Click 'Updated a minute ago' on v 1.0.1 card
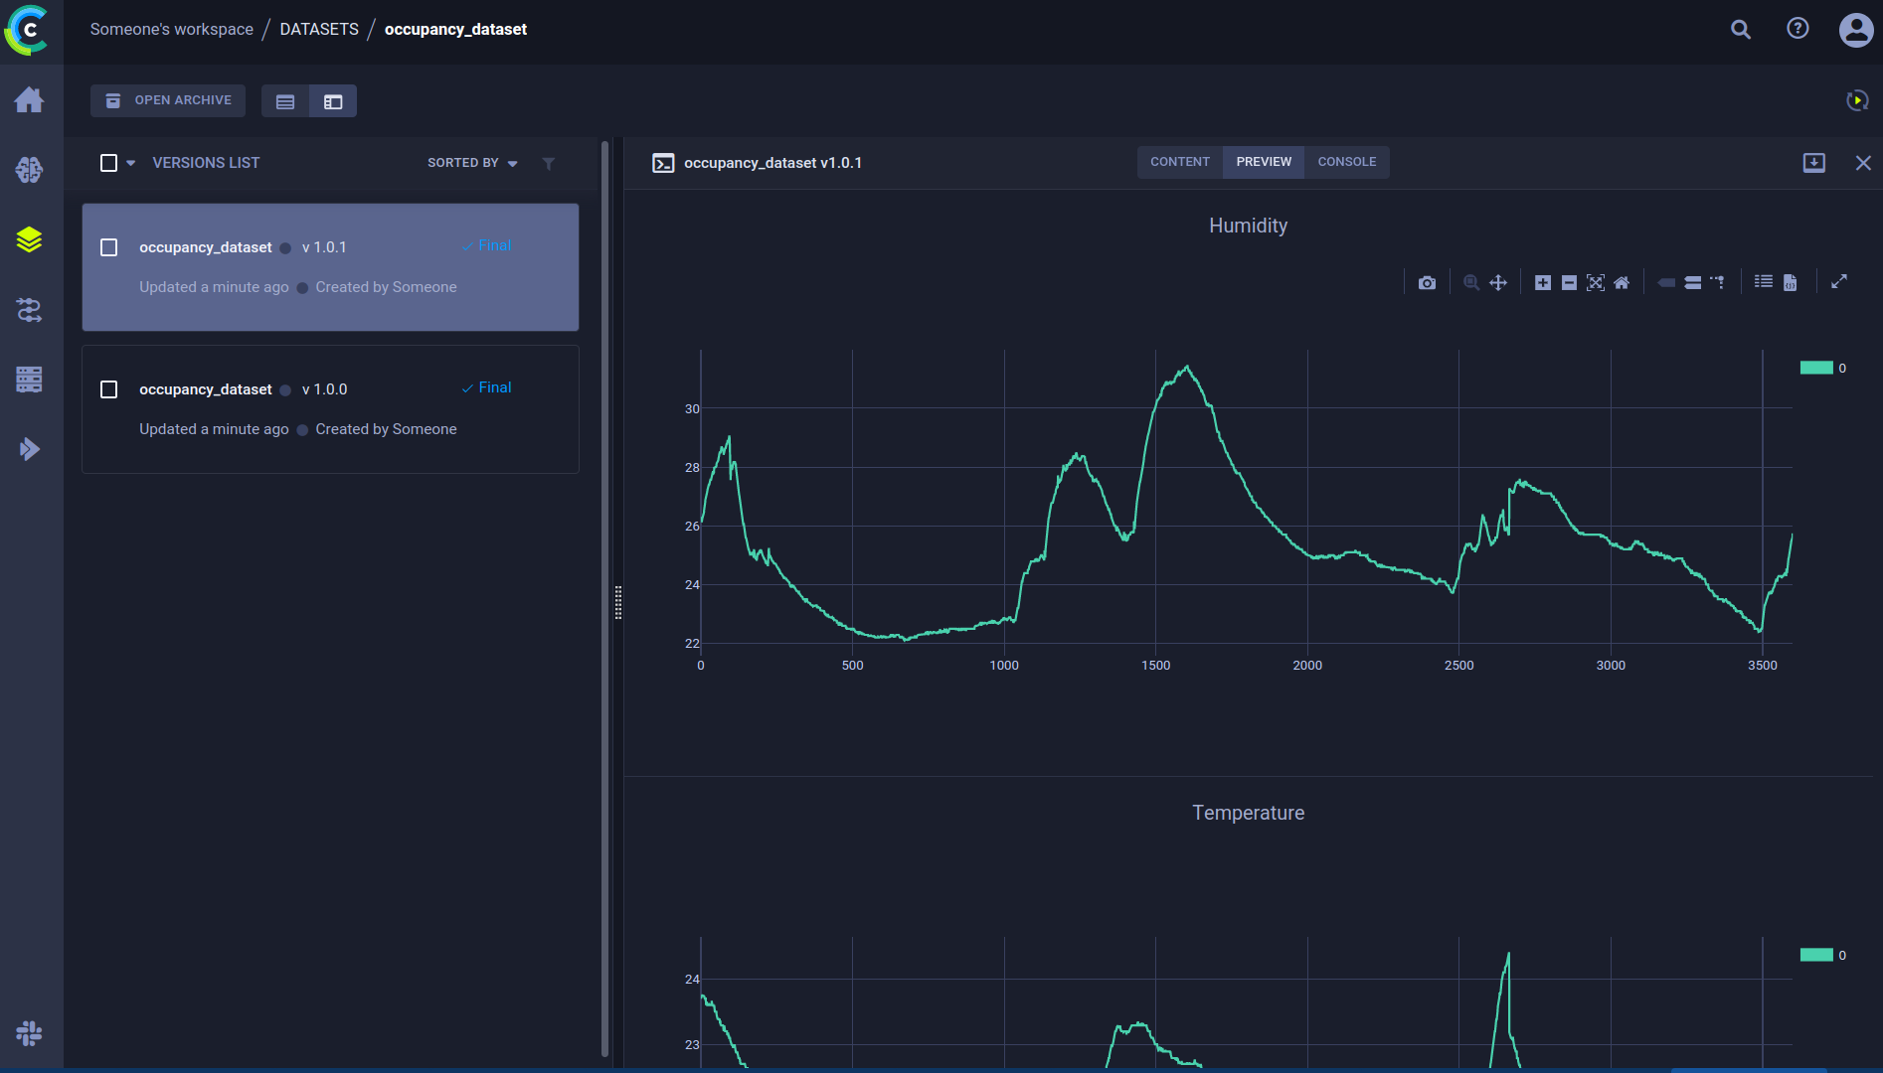 click(x=214, y=287)
